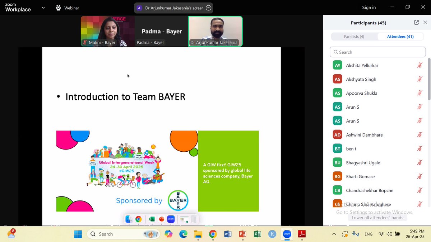Click the CB avatar of Chandrashekhar Bopche
Image resolution: width=431 pixels, height=242 pixels.
pyautogui.click(x=338, y=190)
